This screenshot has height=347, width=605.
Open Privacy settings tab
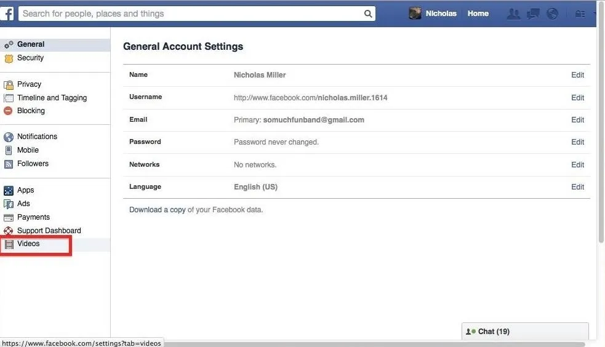pyautogui.click(x=30, y=84)
